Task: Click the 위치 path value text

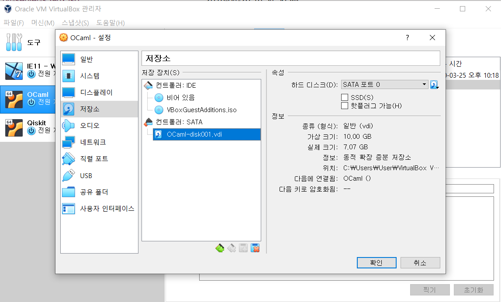Action: tap(391, 168)
